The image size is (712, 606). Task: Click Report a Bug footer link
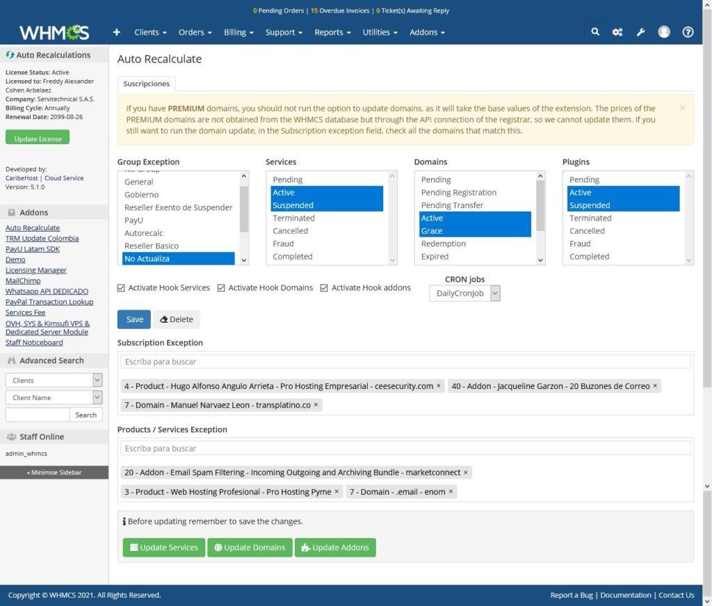[x=572, y=595]
